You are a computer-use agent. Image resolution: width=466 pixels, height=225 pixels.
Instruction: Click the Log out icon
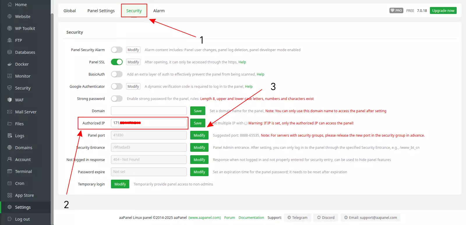tap(10, 219)
